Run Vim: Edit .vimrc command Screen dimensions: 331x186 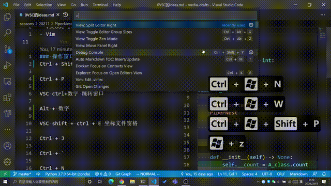pos(165,80)
